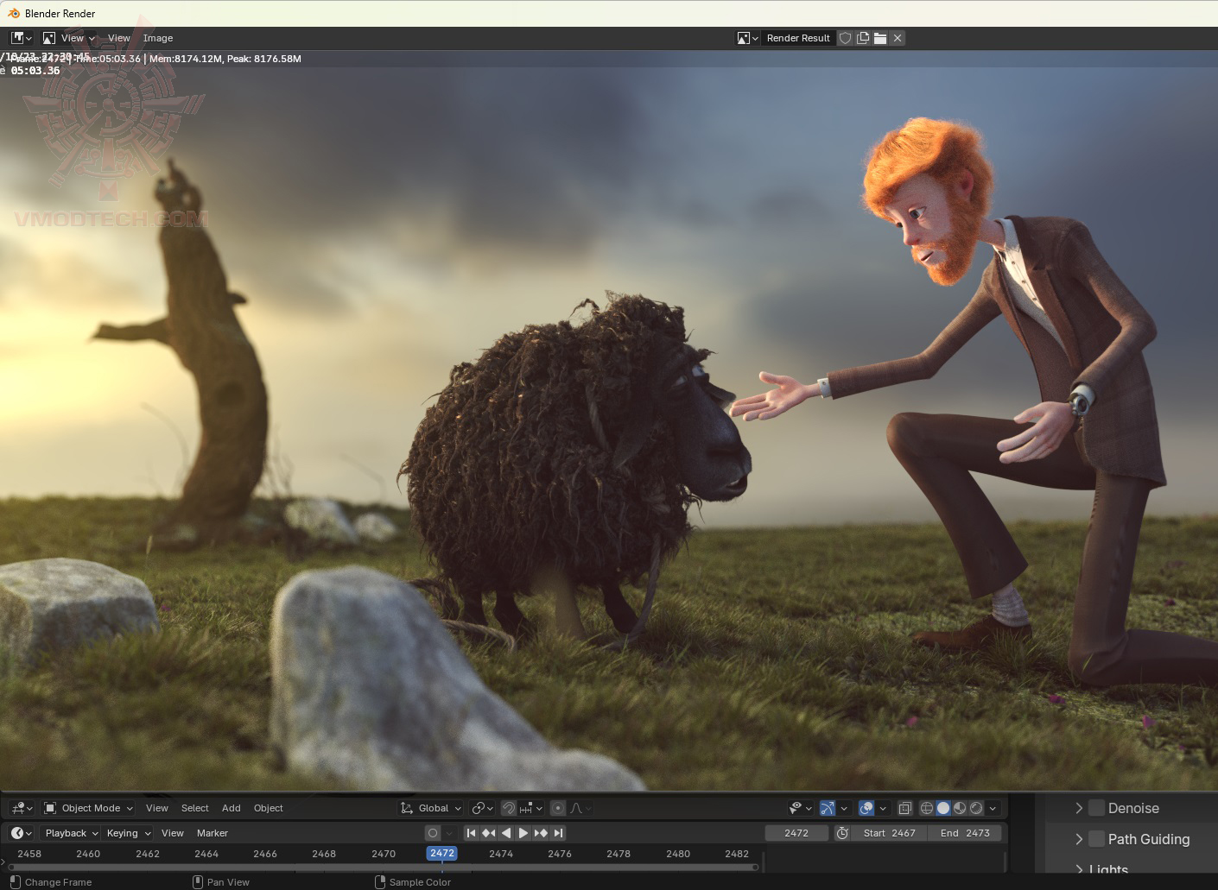Jump to the end frame

point(559,833)
